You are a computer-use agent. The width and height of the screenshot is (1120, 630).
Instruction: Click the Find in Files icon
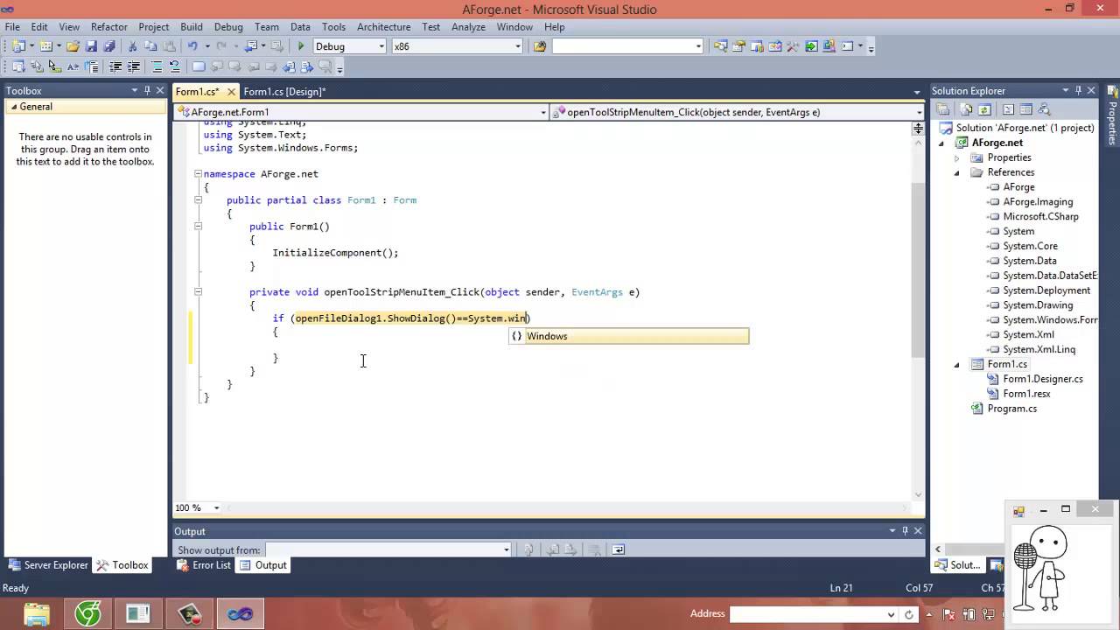tap(540, 46)
